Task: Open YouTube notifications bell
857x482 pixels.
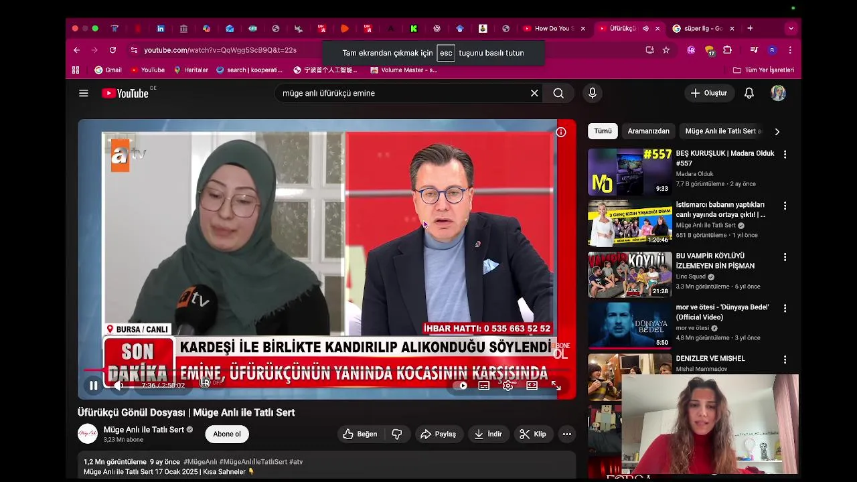Action: [x=749, y=93]
